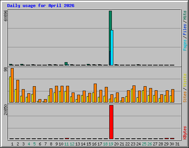Click x-axis day number 21
The width and height of the screenshot is (189, 148).
122,144
